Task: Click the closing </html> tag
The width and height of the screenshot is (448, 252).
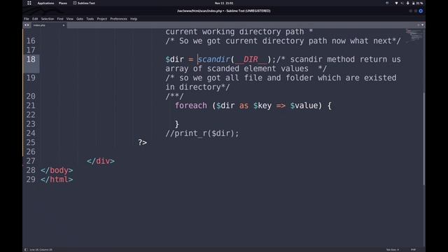Action: point(57,179)
